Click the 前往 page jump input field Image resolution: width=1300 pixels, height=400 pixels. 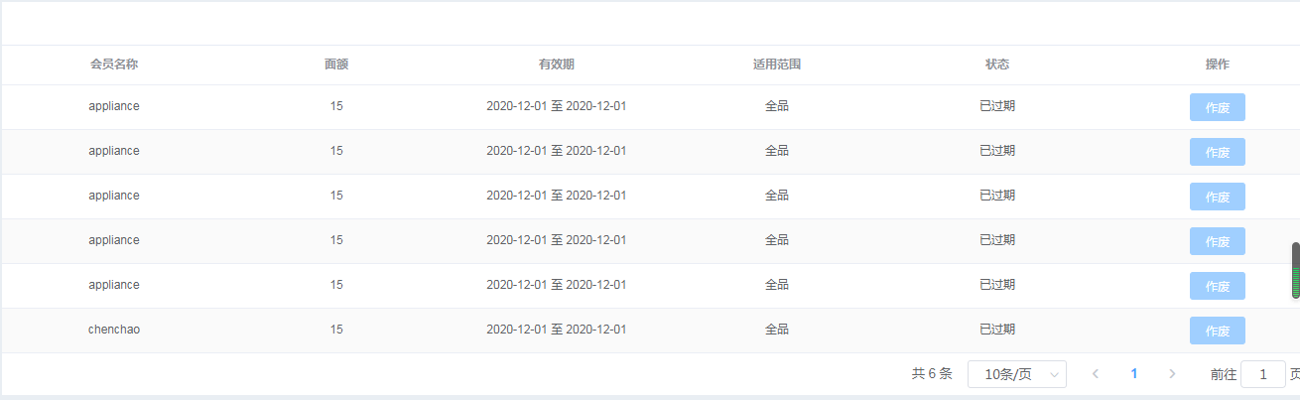(1263, 374)
